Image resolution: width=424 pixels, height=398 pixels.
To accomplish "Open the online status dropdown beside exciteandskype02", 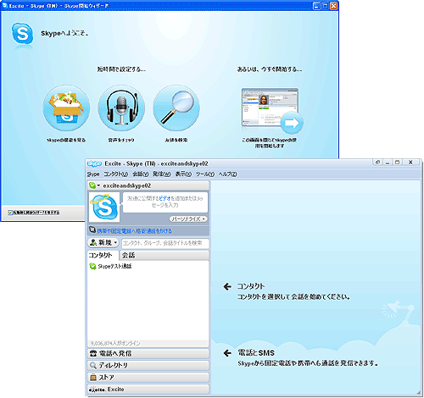I will click(98, 185).
